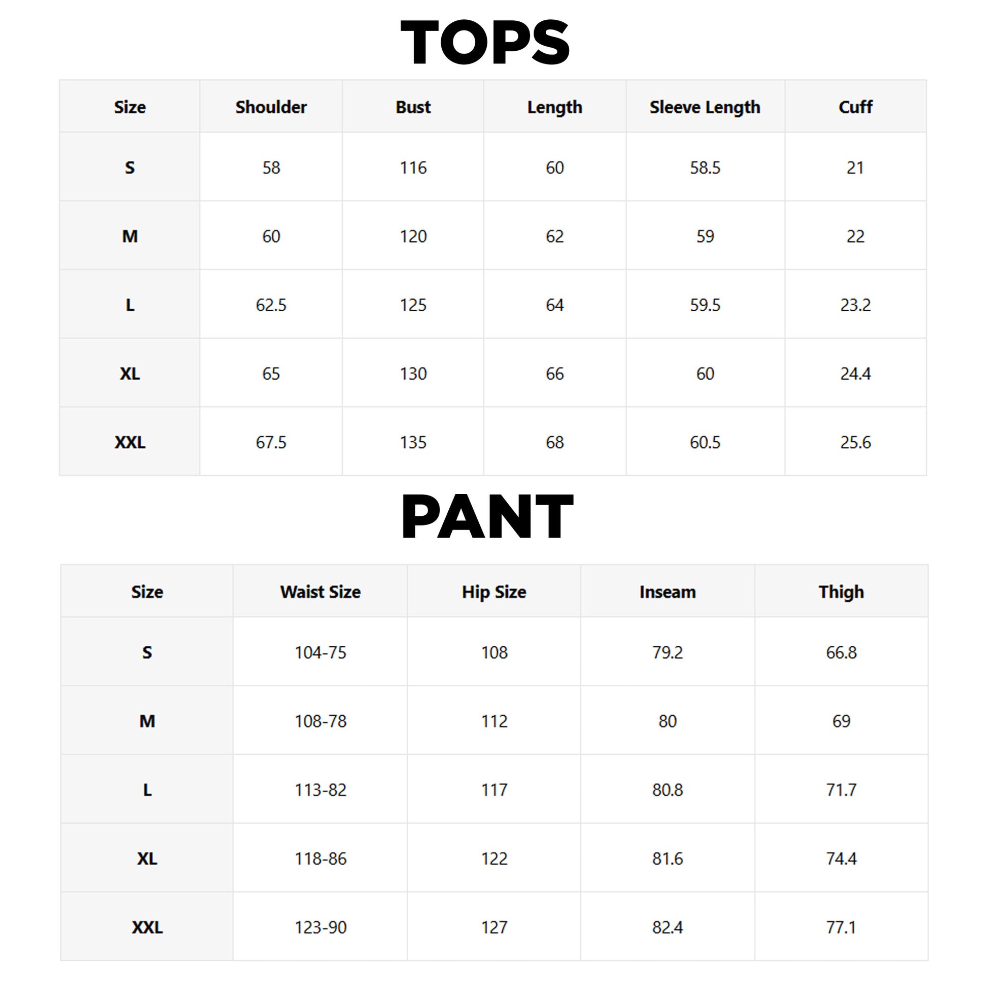The width and height of the screenshot is (988, 988).
Task: Select the Bust column header
Action: [413, 107]
